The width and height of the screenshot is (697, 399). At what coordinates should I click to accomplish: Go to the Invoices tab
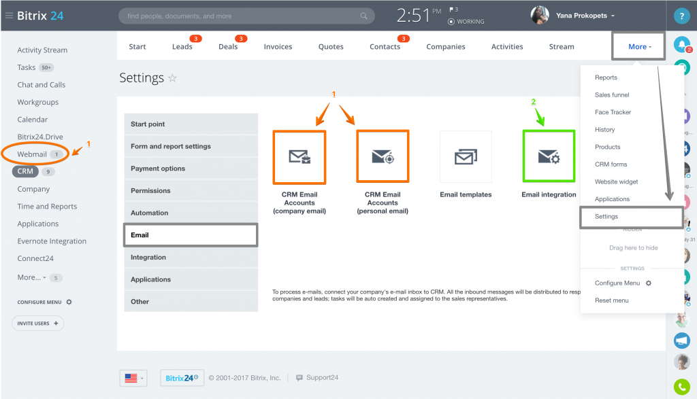278,47
